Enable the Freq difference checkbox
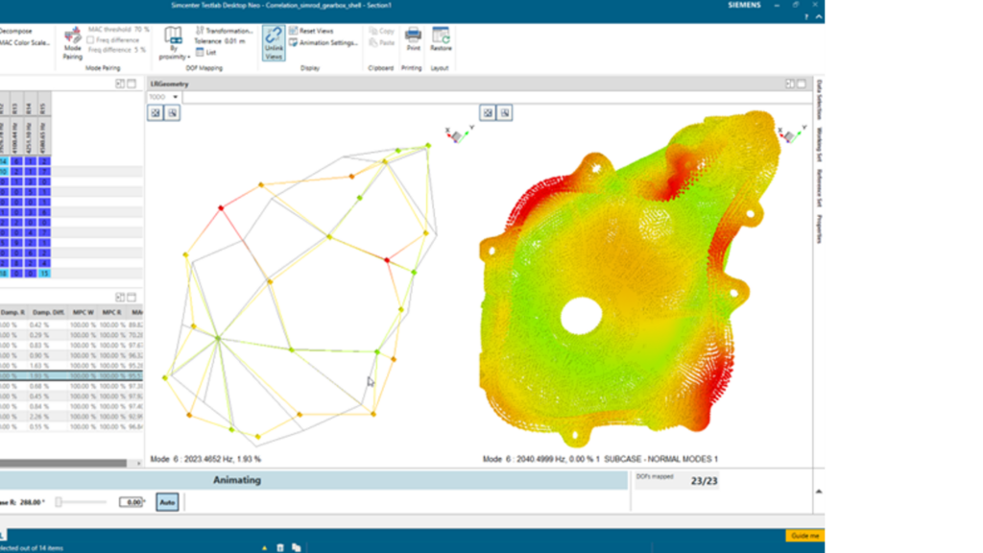The image size is (983, 553). [x=89, y=39]
